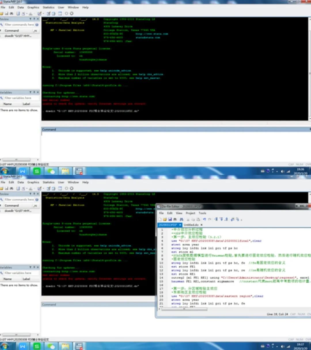
Task: Click Open folder icon in Do-file Editor
Action: [x=165, y=219]
